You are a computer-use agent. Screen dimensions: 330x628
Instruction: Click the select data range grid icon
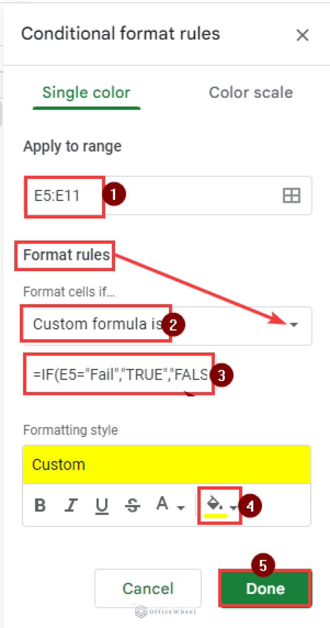(x=291, y=195)
